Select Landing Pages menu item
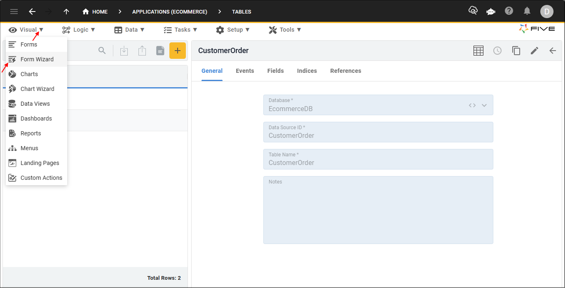This screenshot has width=565, height=288. point(36,163)
